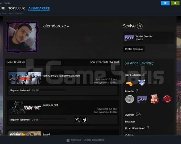Screen dimensions: 181x144
Task: Click the red wax seal badge icon
Action: [x=167, y=99]
